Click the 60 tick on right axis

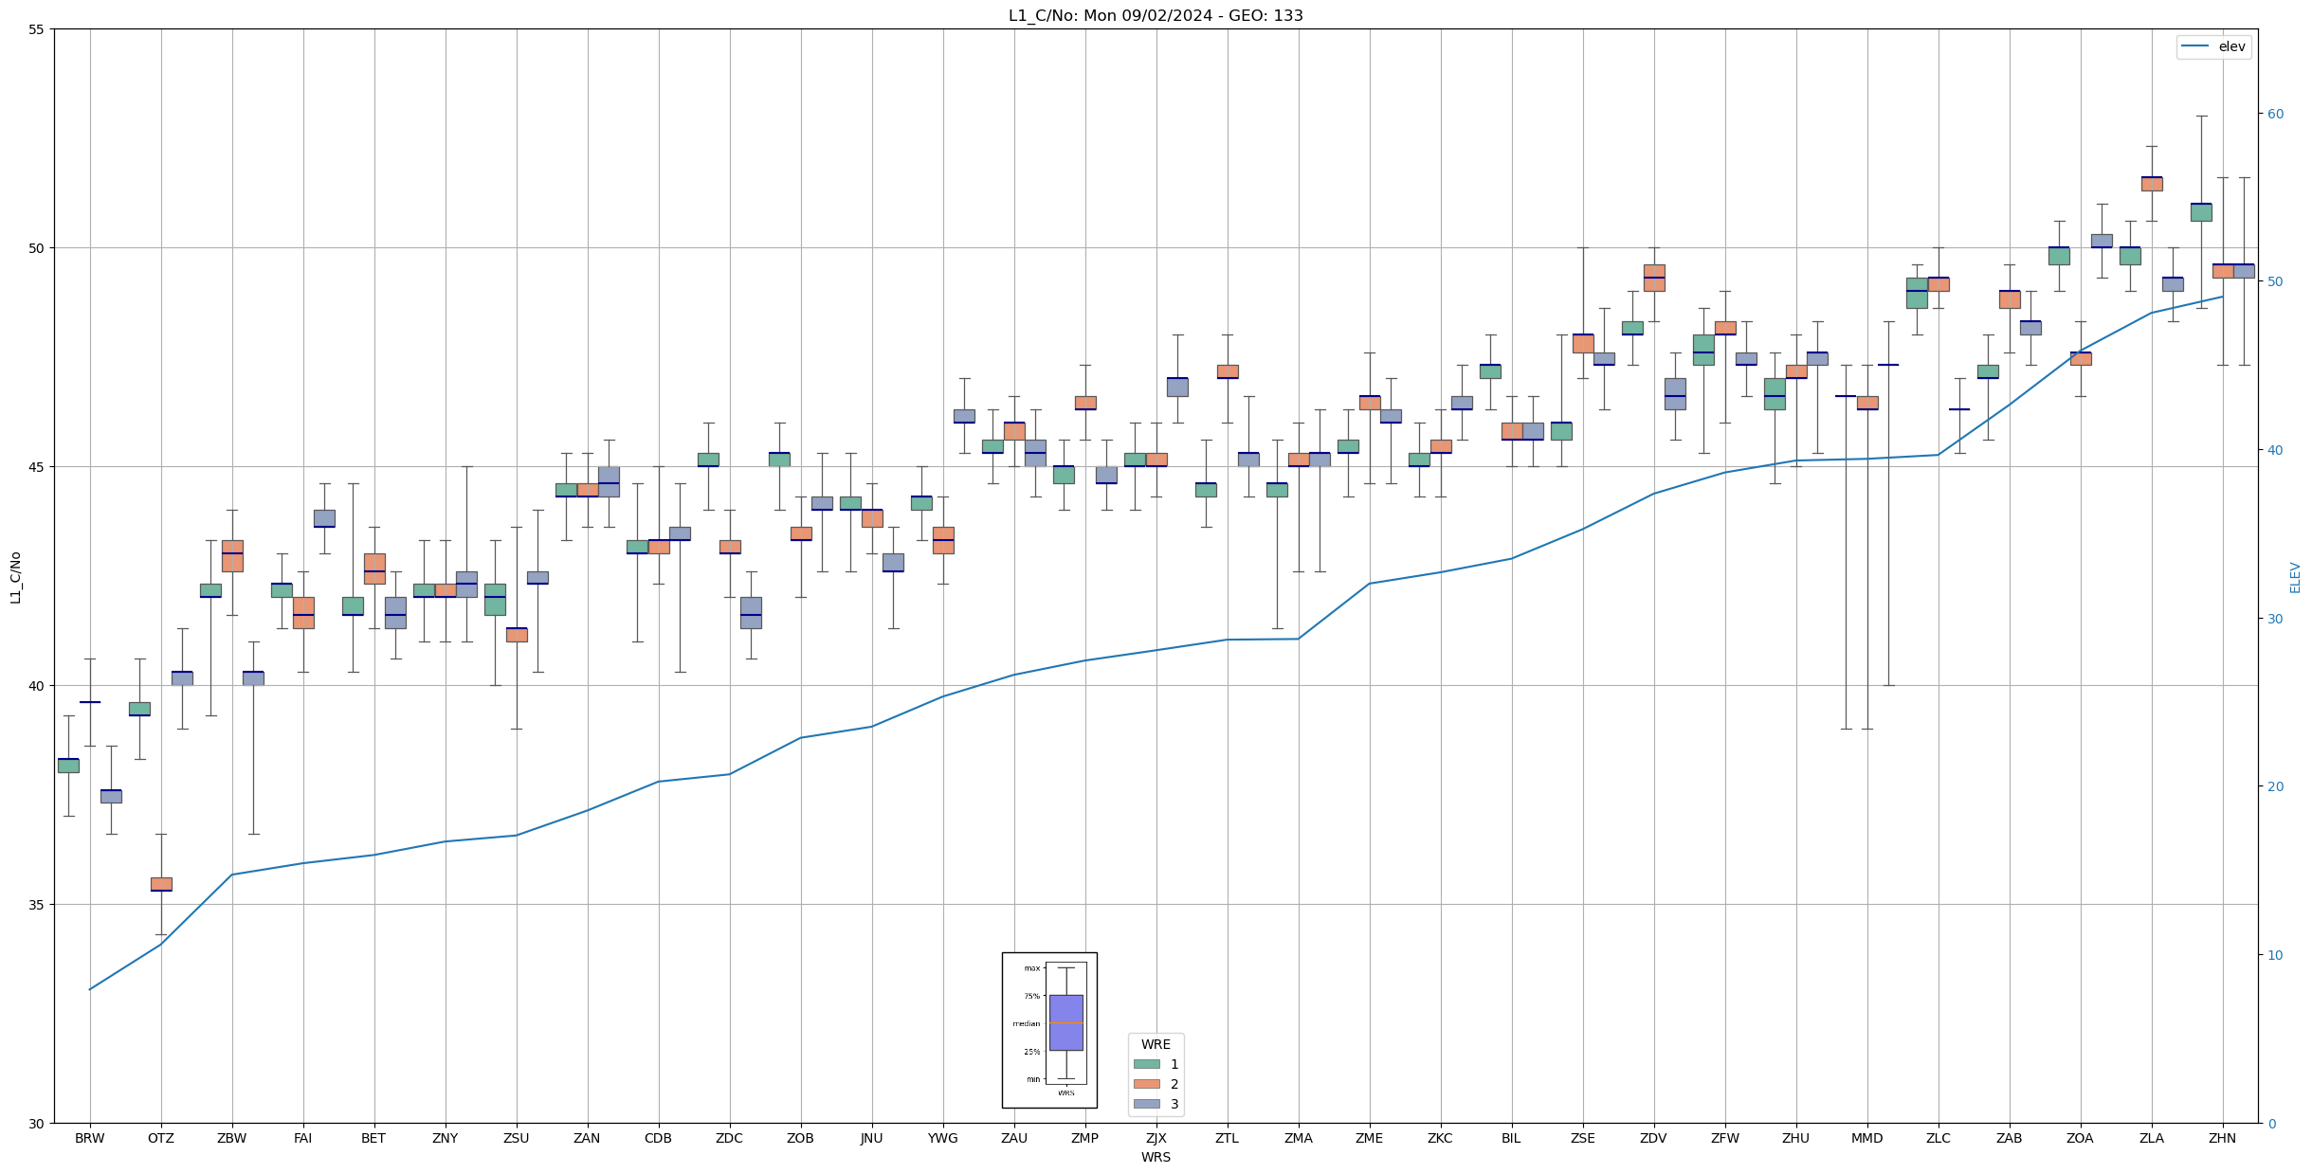click(2275, 114)
